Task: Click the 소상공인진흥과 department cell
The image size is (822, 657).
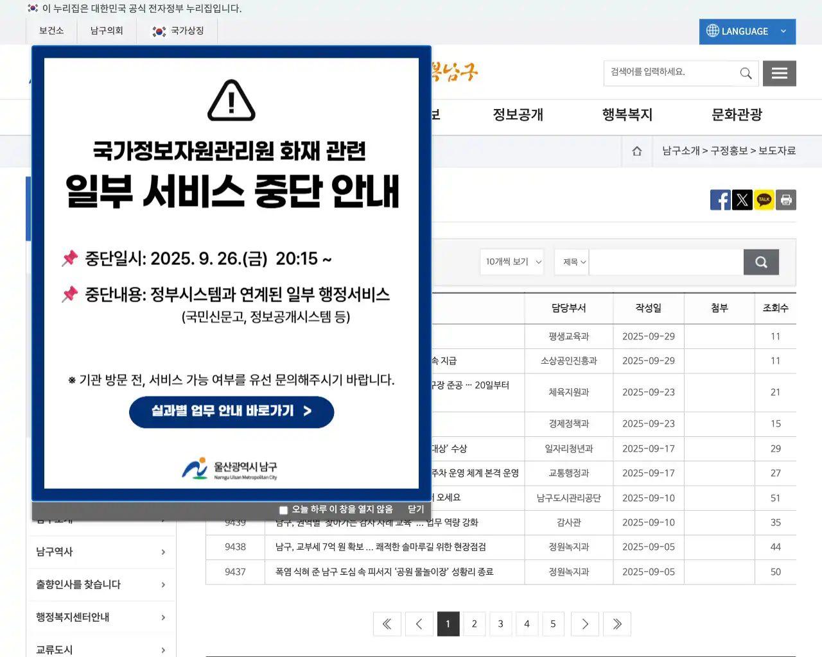Action: coord(569,361)
